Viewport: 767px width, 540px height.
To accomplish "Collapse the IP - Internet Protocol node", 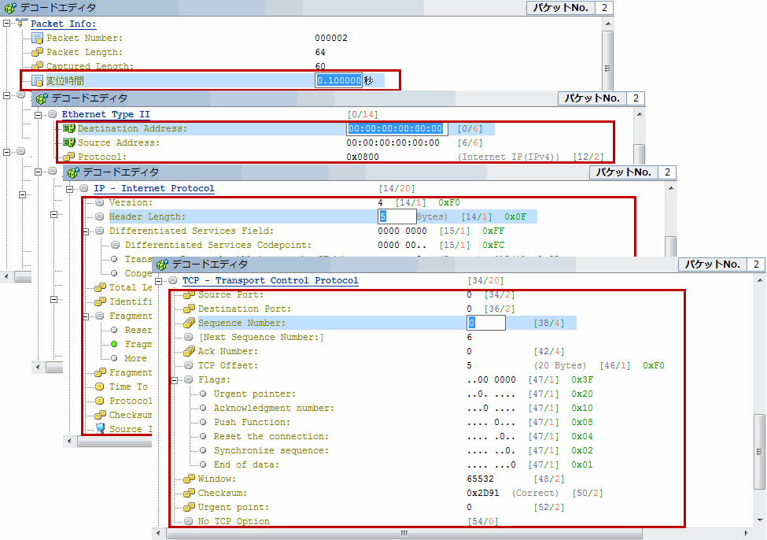I will click(69, 190).
